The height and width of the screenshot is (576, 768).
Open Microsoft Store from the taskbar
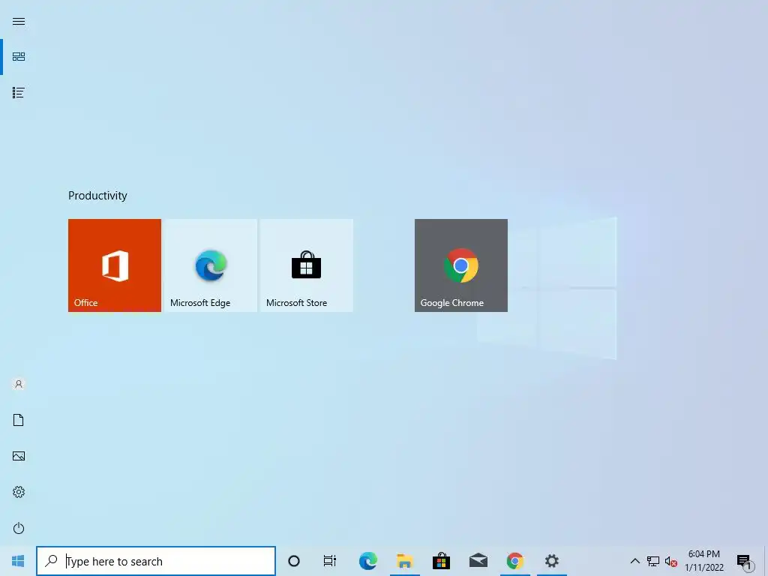[441, 561]
